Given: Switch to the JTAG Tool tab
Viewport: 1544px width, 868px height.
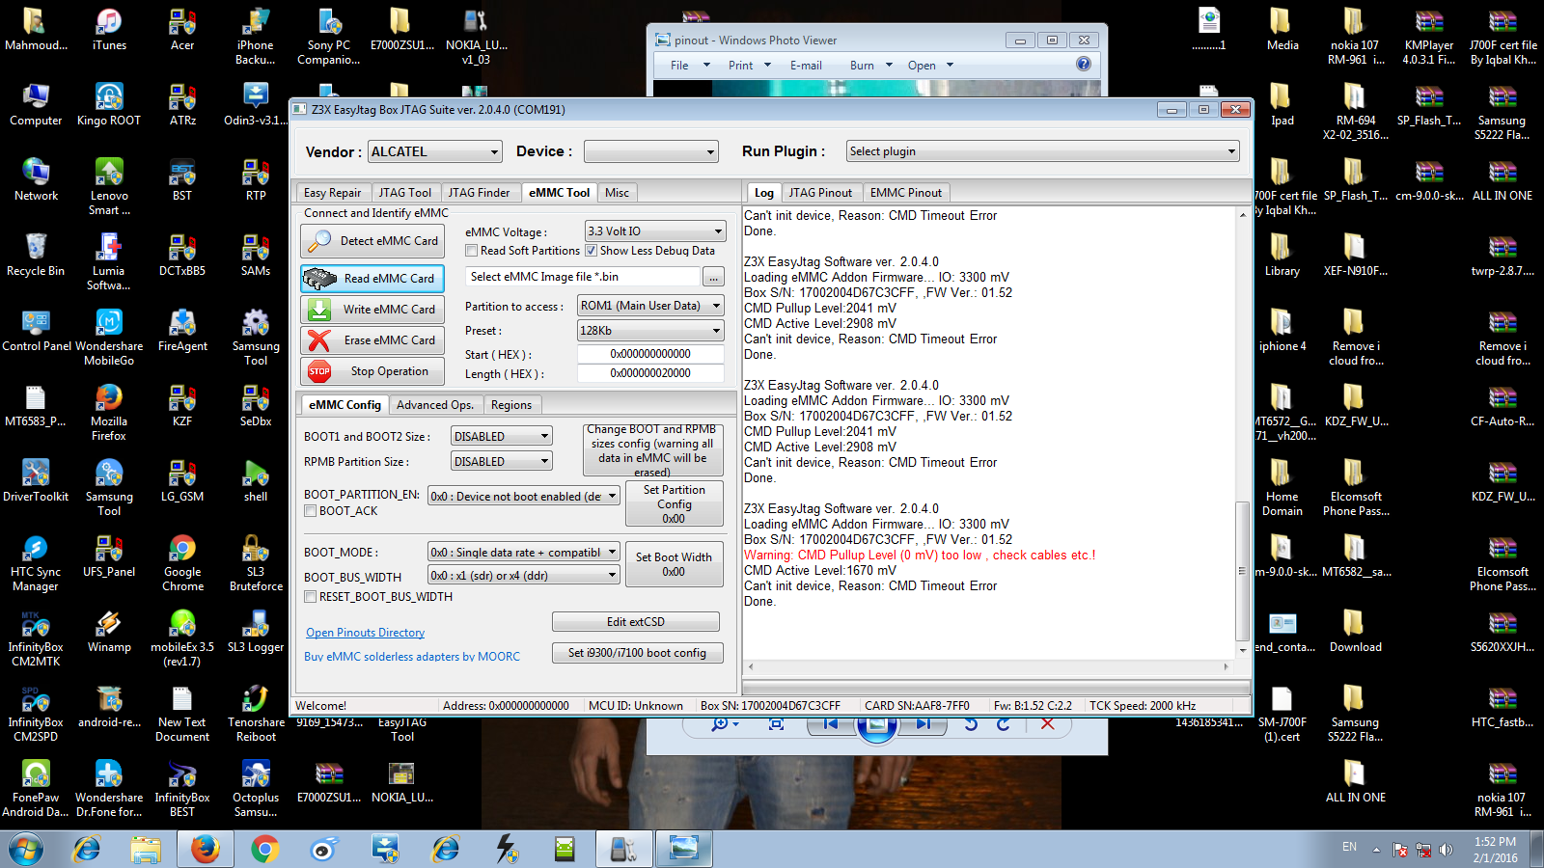Looking at the screenshot, I should point(405,193).
